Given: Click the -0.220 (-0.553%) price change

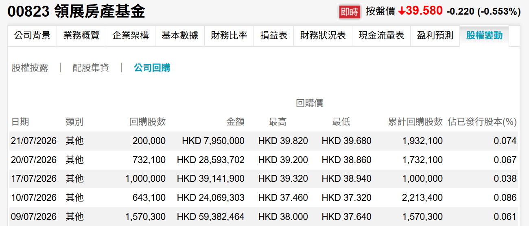Looking at the screenshot, I should 483,12.
